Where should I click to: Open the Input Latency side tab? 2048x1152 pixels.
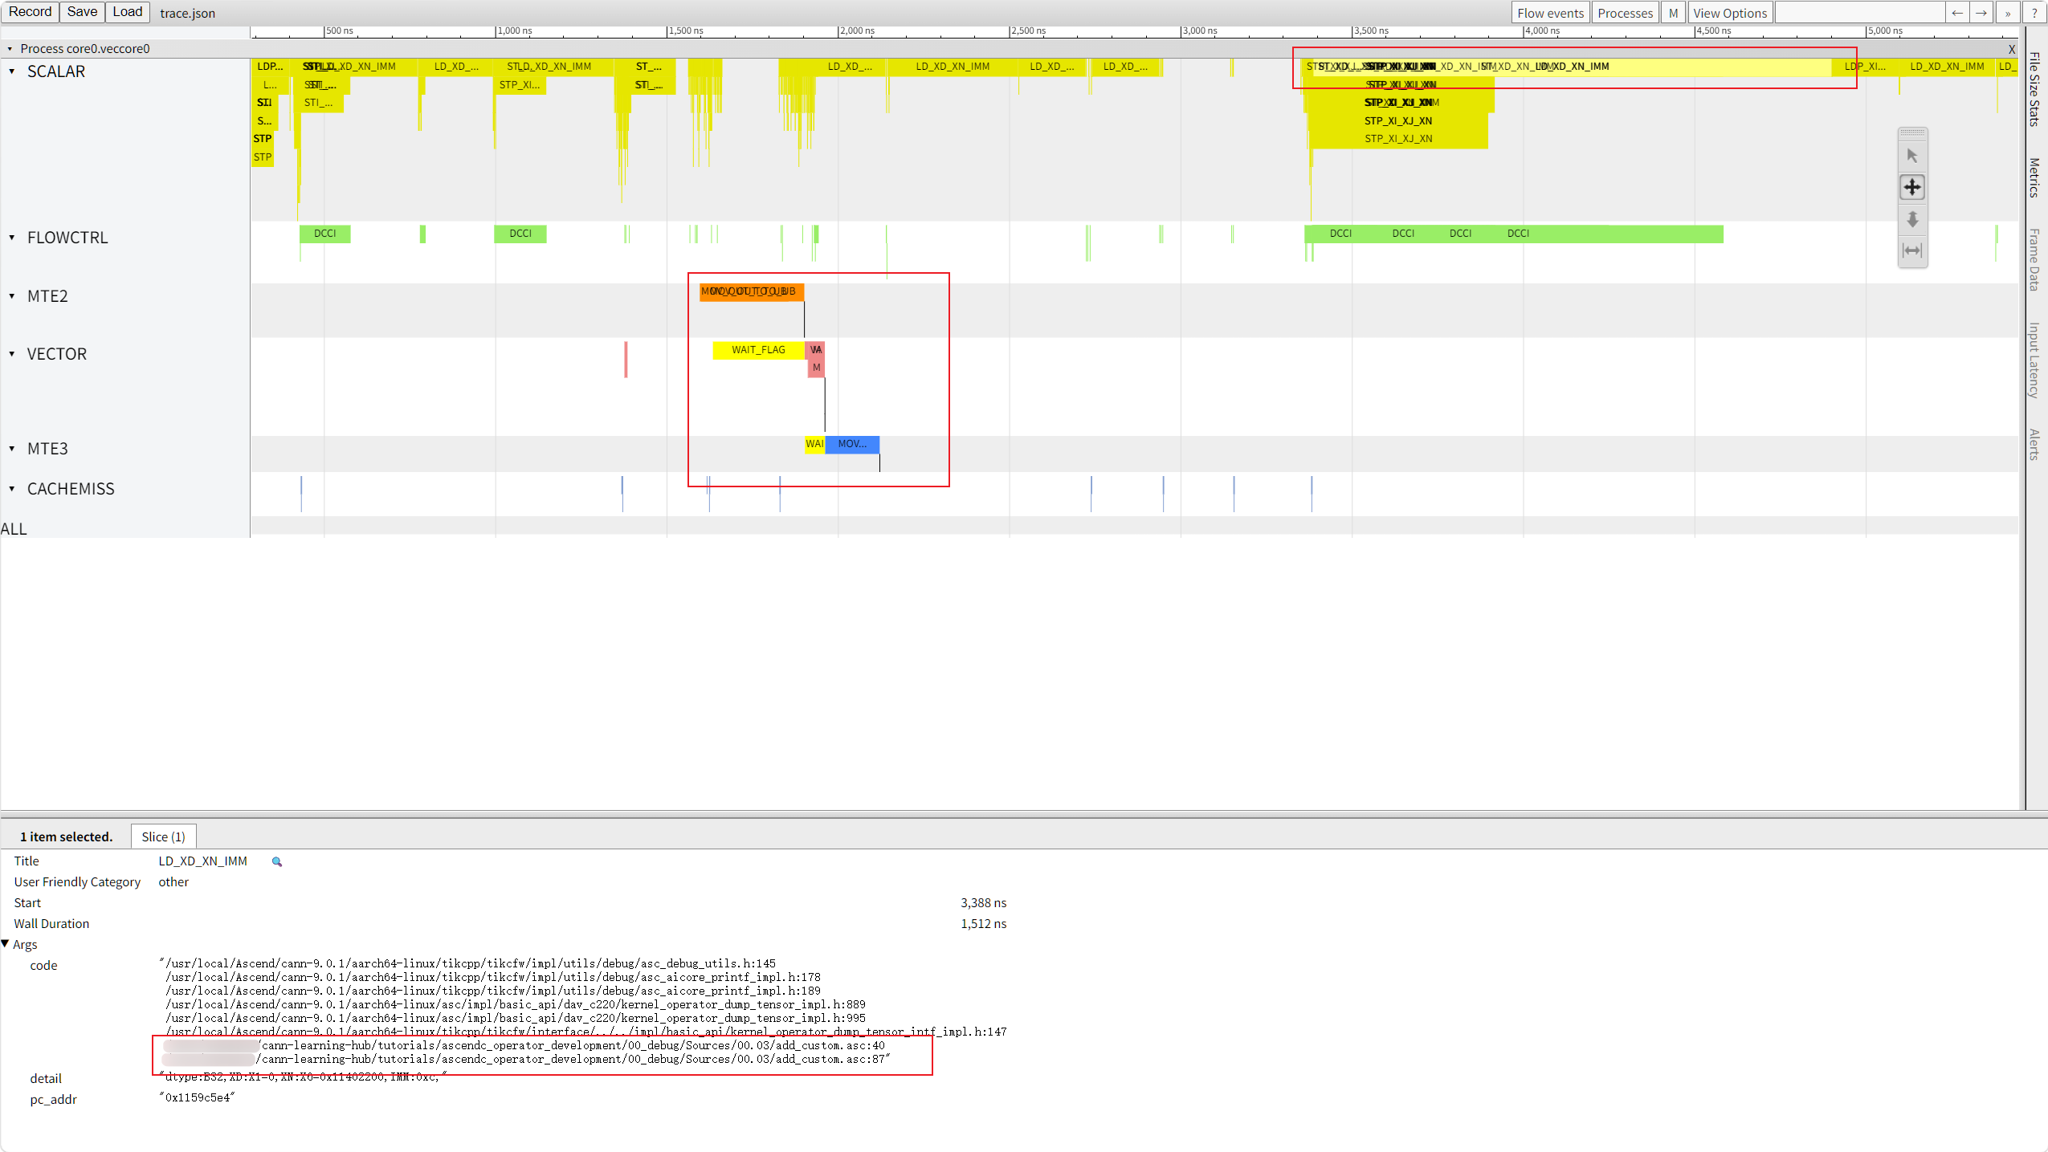click(2034, 360)
